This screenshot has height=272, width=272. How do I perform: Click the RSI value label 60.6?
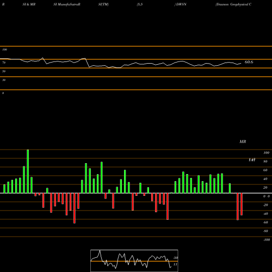(249, 62)
